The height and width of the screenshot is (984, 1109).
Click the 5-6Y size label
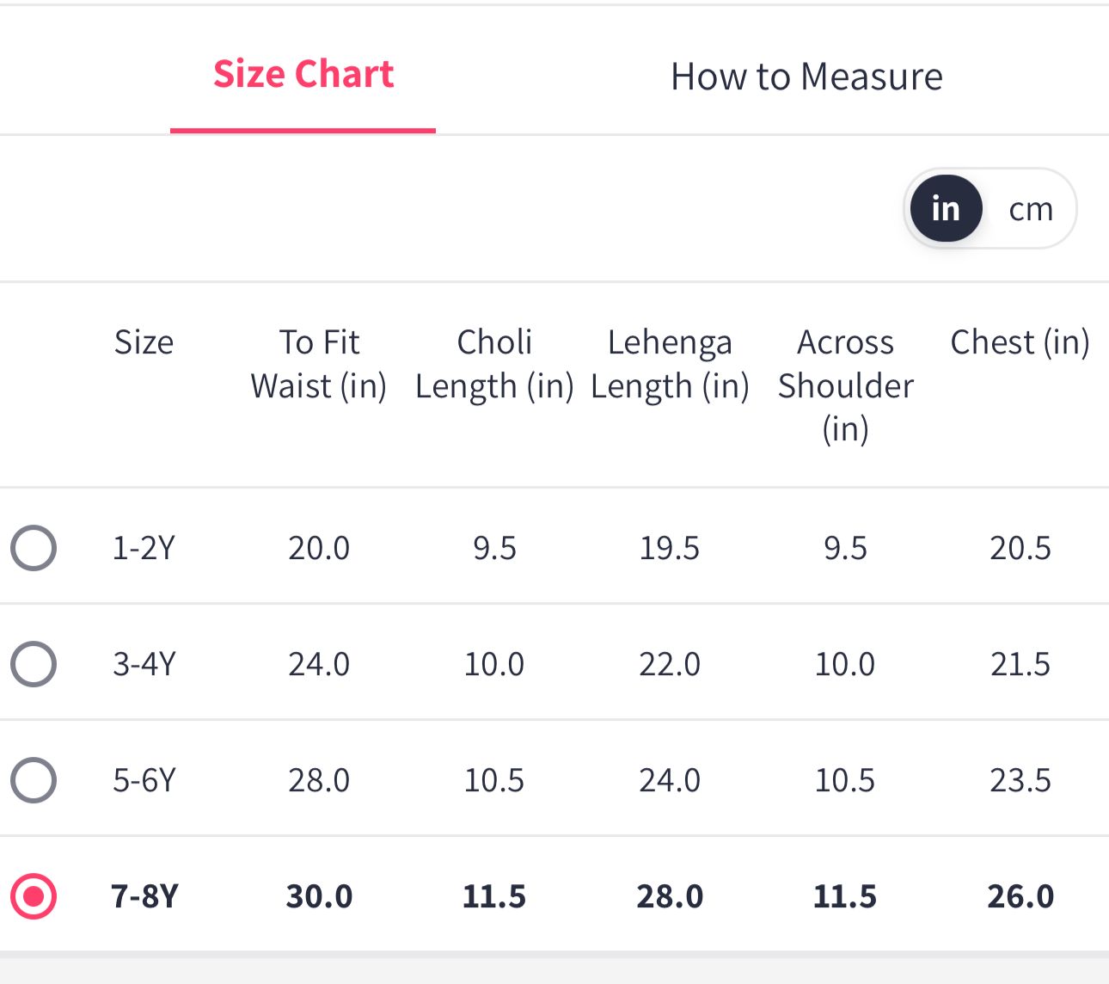click(x=144, y=780)
